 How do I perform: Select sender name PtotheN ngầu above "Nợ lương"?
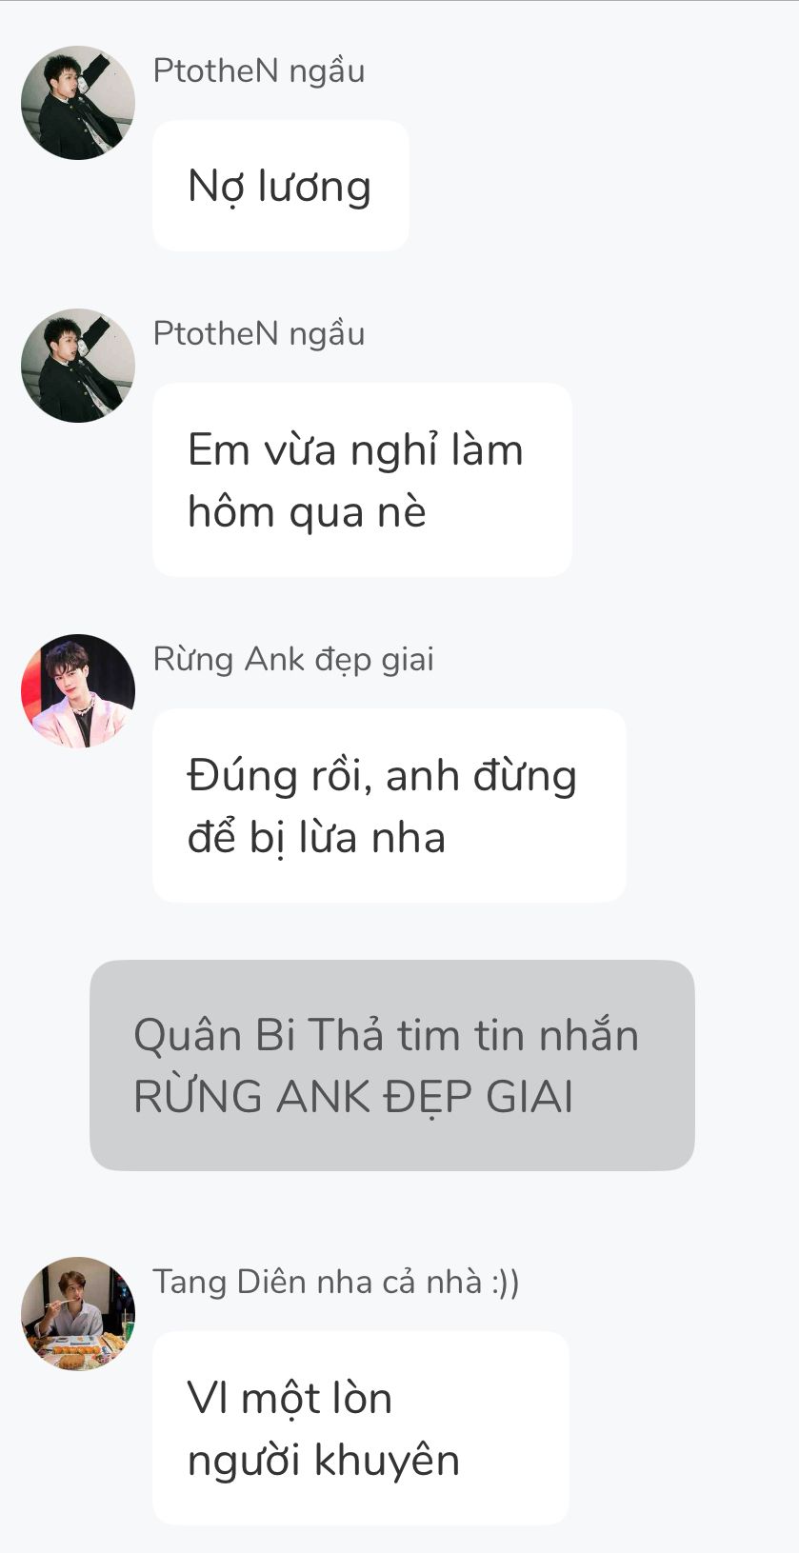(x=259, y=71)
